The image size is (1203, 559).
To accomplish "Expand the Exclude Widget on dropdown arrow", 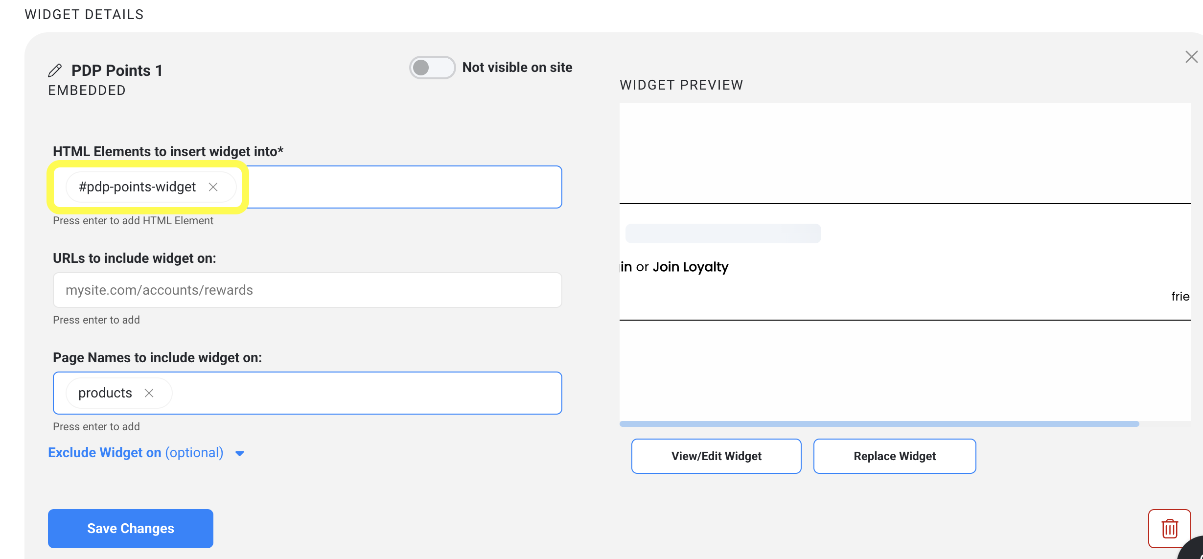I will (240, 453).
